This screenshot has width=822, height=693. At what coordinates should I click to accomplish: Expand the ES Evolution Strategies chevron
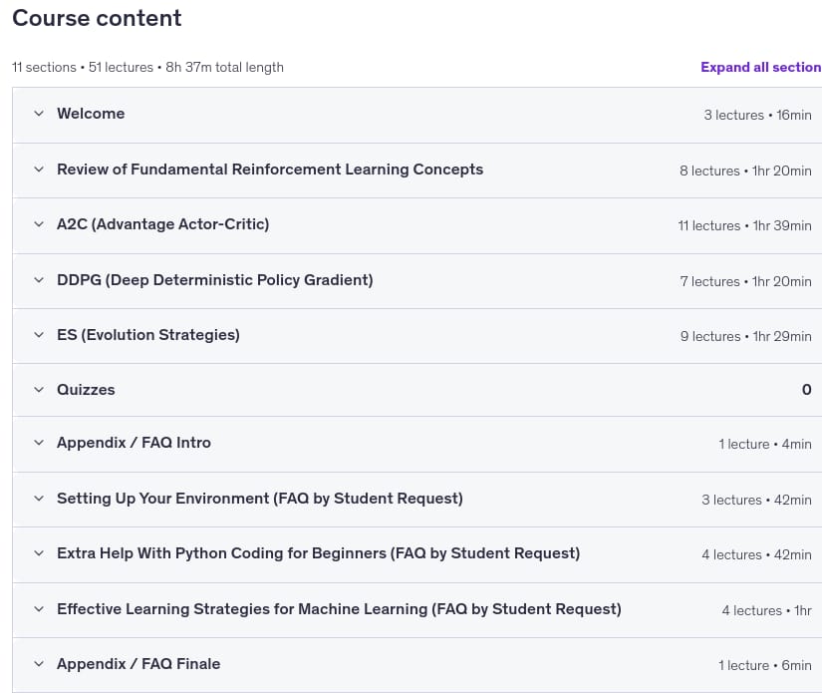click(39, 335)
